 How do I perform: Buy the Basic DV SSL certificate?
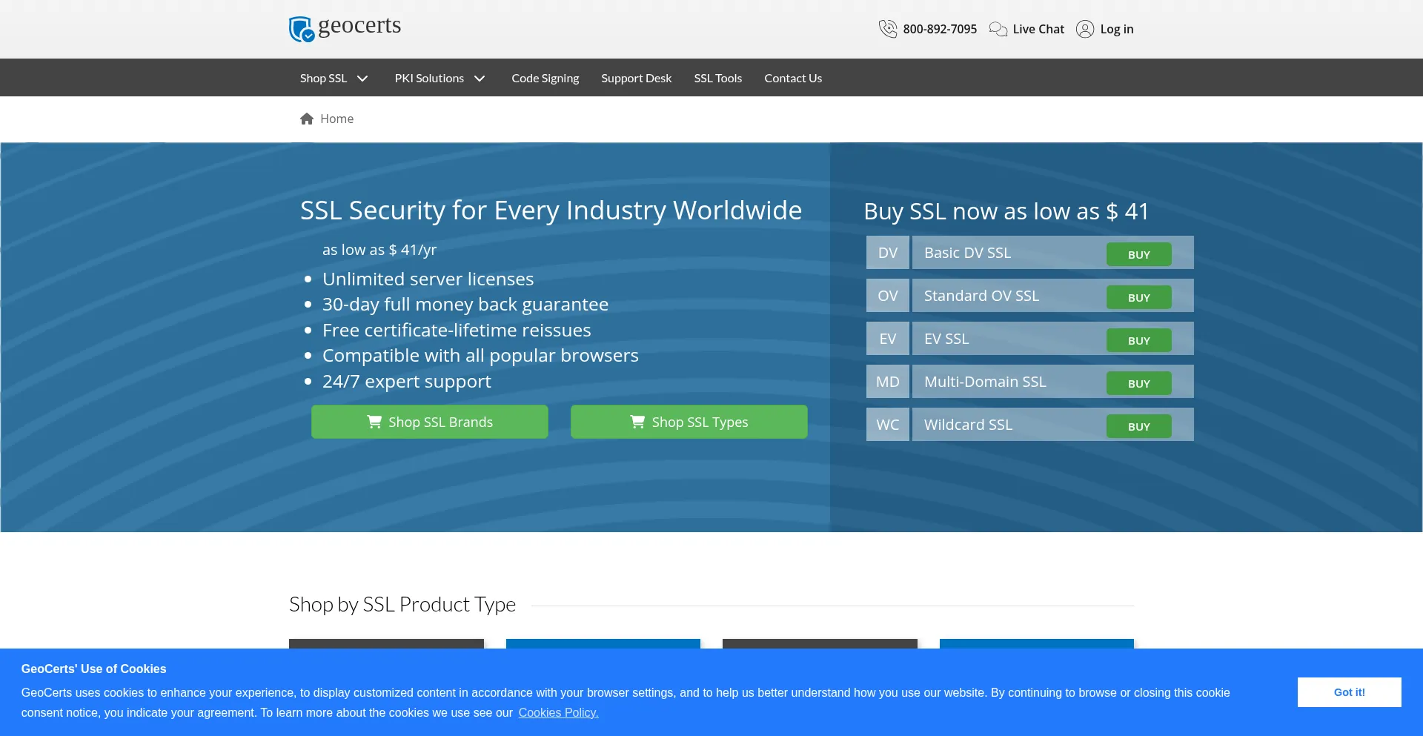click(x=1138, y=254)
